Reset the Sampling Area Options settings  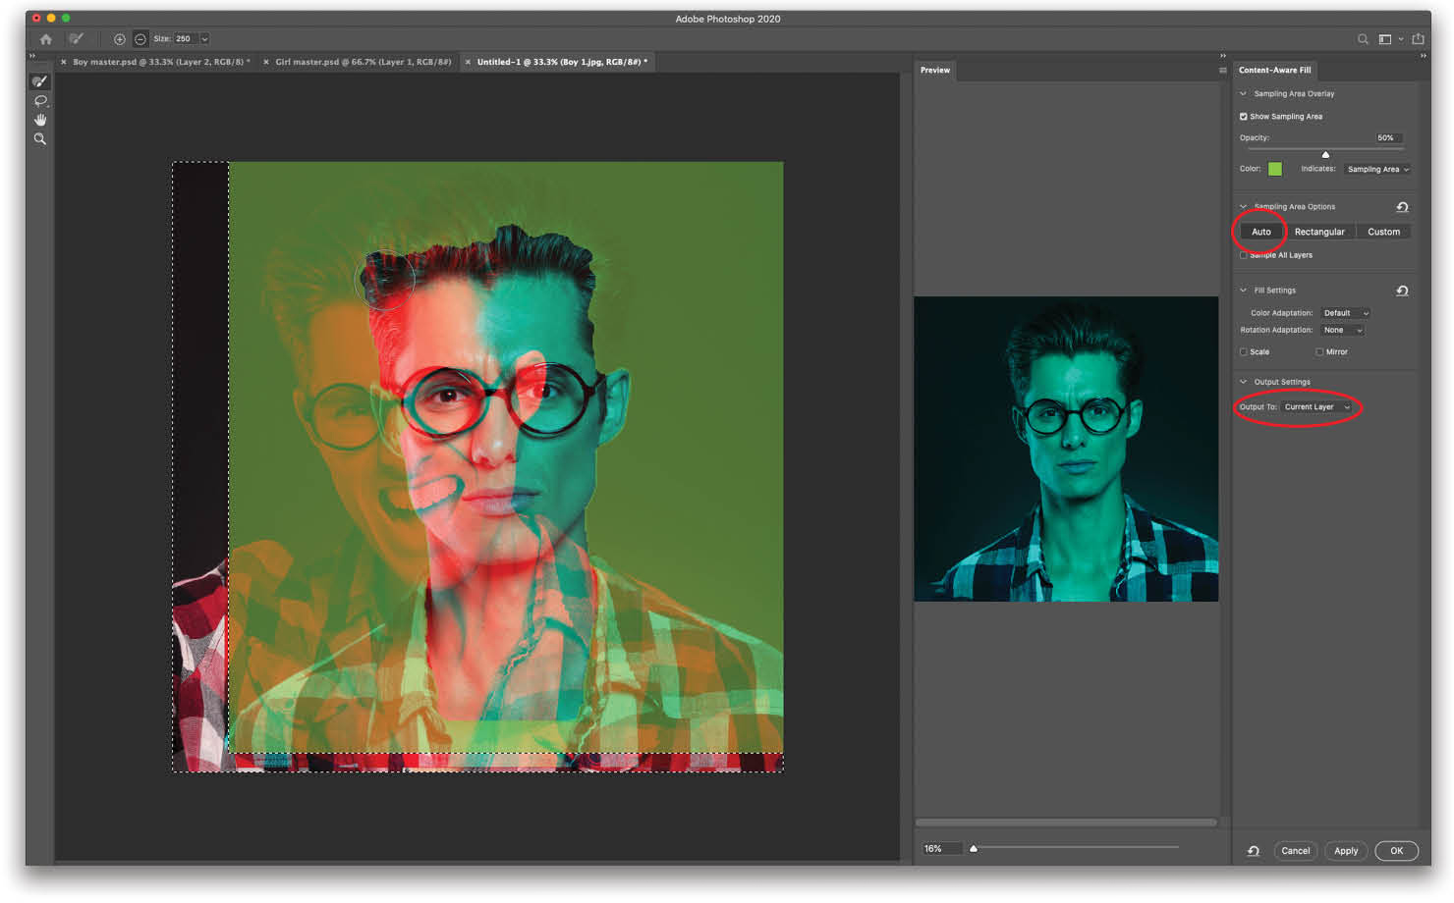tap(1403, 206)
